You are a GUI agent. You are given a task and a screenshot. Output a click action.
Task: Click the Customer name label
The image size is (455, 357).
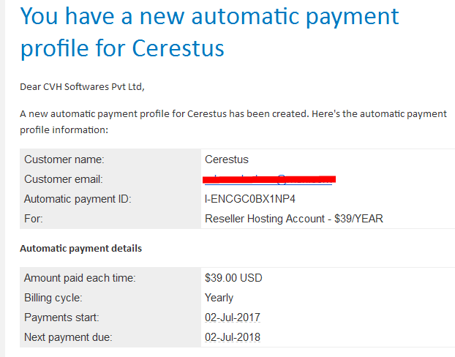64,159
